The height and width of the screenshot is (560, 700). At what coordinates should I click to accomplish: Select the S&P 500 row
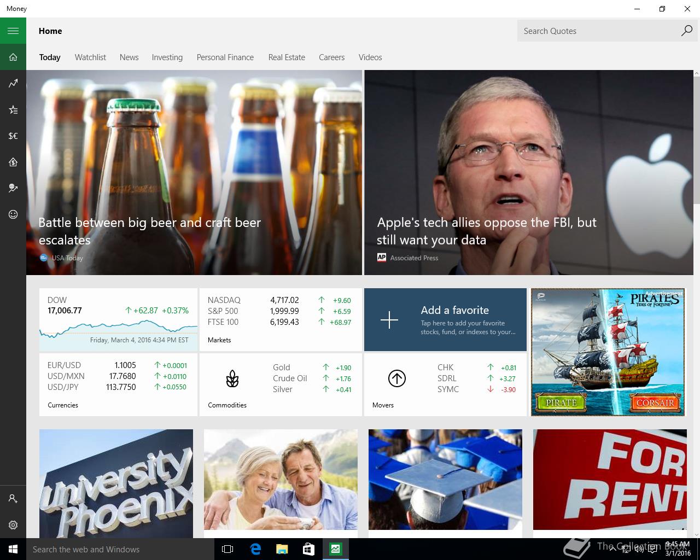pos(279,311)
